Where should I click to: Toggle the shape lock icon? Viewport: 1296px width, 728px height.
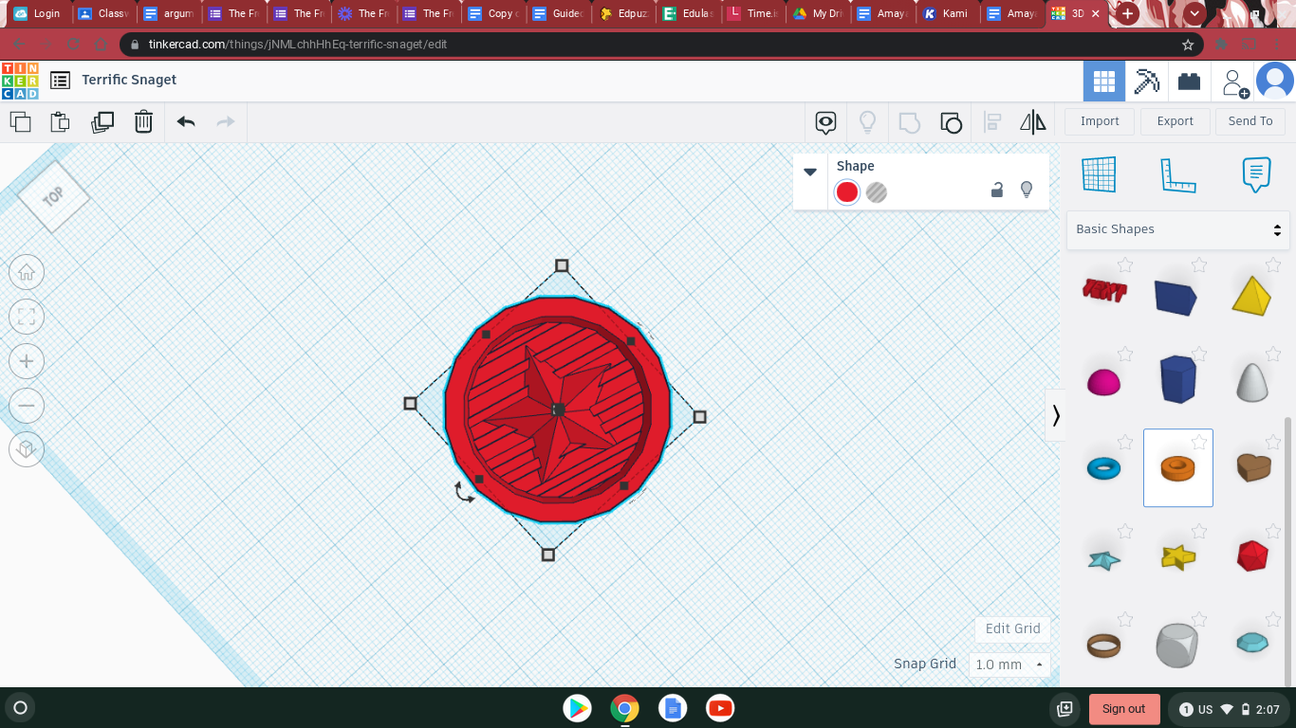(997, 191)
